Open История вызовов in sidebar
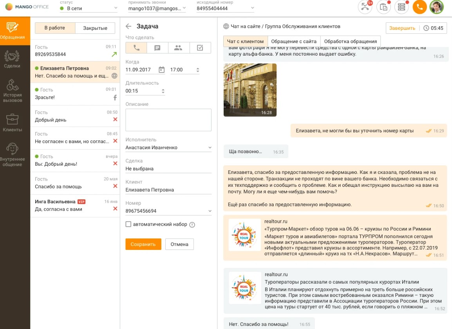The image size is (452, 329). pos(13,91)
